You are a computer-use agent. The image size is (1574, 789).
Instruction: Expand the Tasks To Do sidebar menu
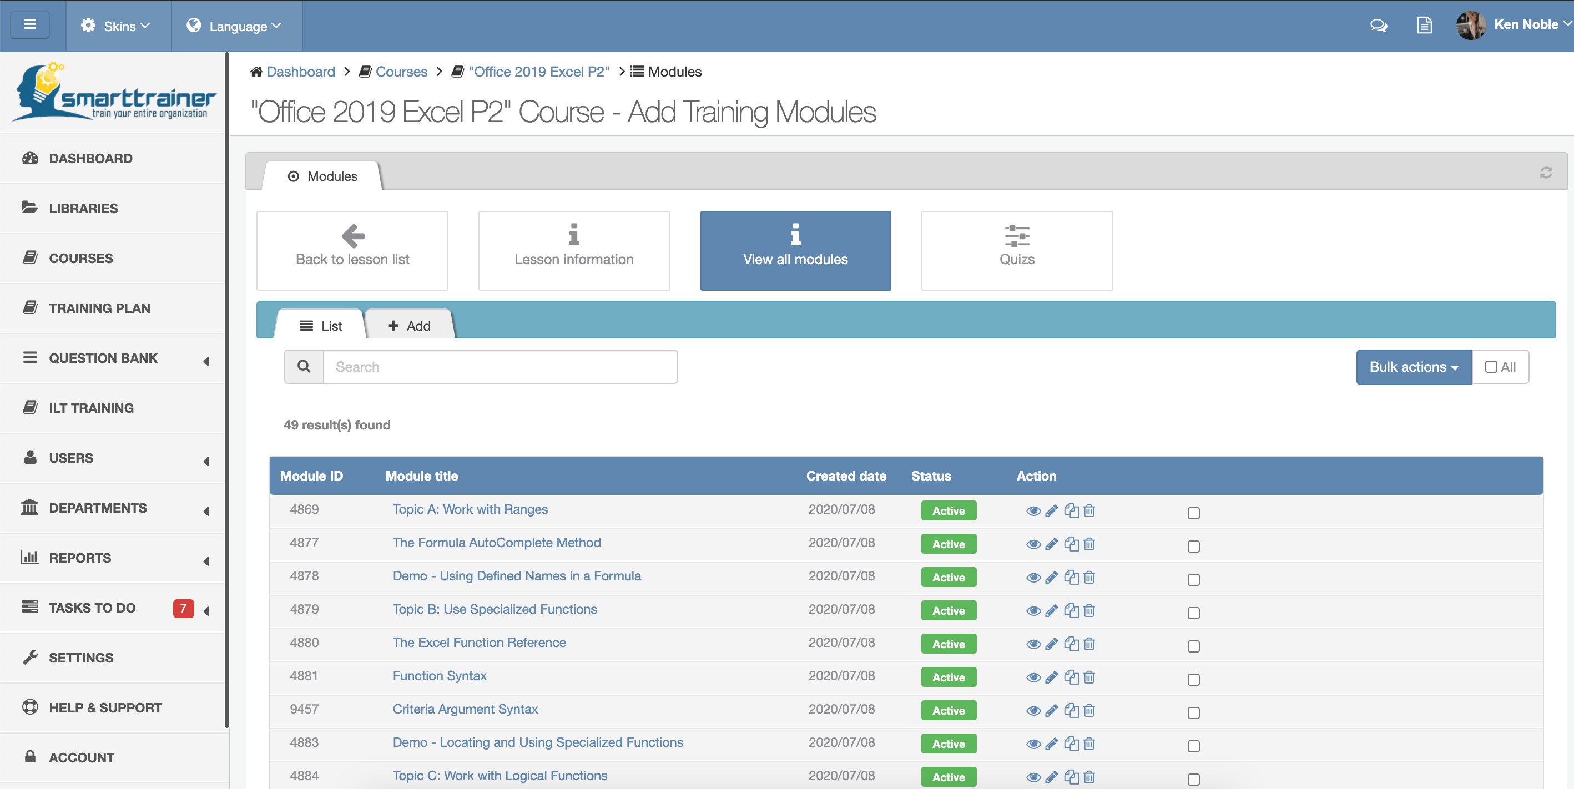point(113,608)
